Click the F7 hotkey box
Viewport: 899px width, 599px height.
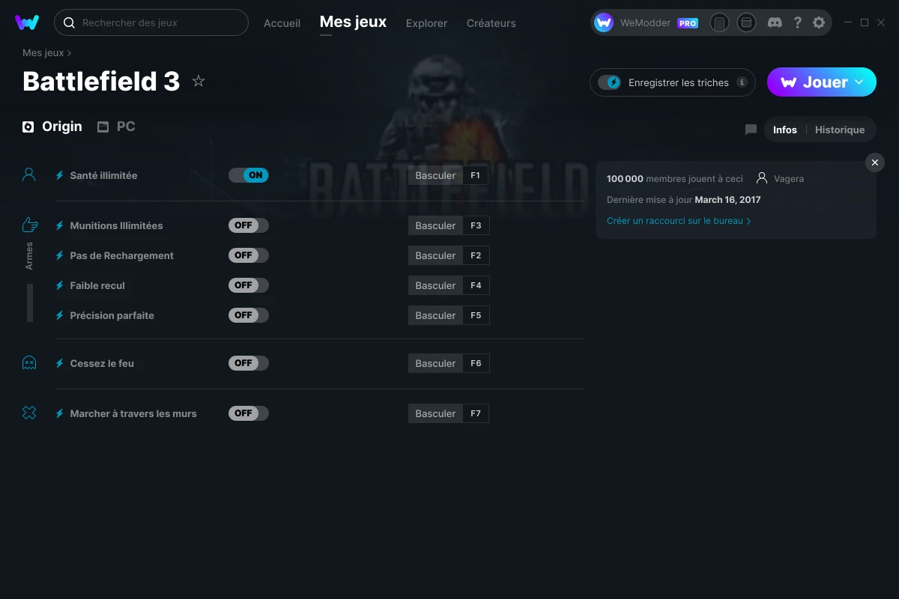point(476,413)
